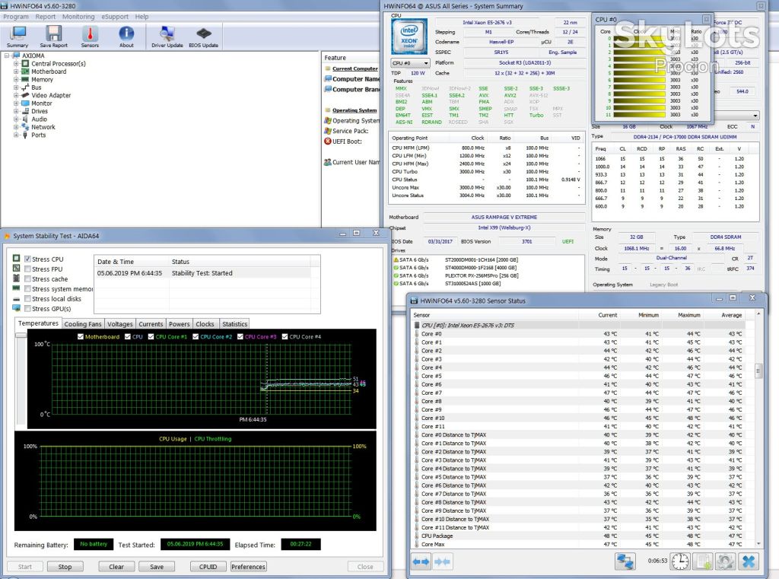Open the CPUID button
Viewport: 779px width, 579px height.
point(208,567)
